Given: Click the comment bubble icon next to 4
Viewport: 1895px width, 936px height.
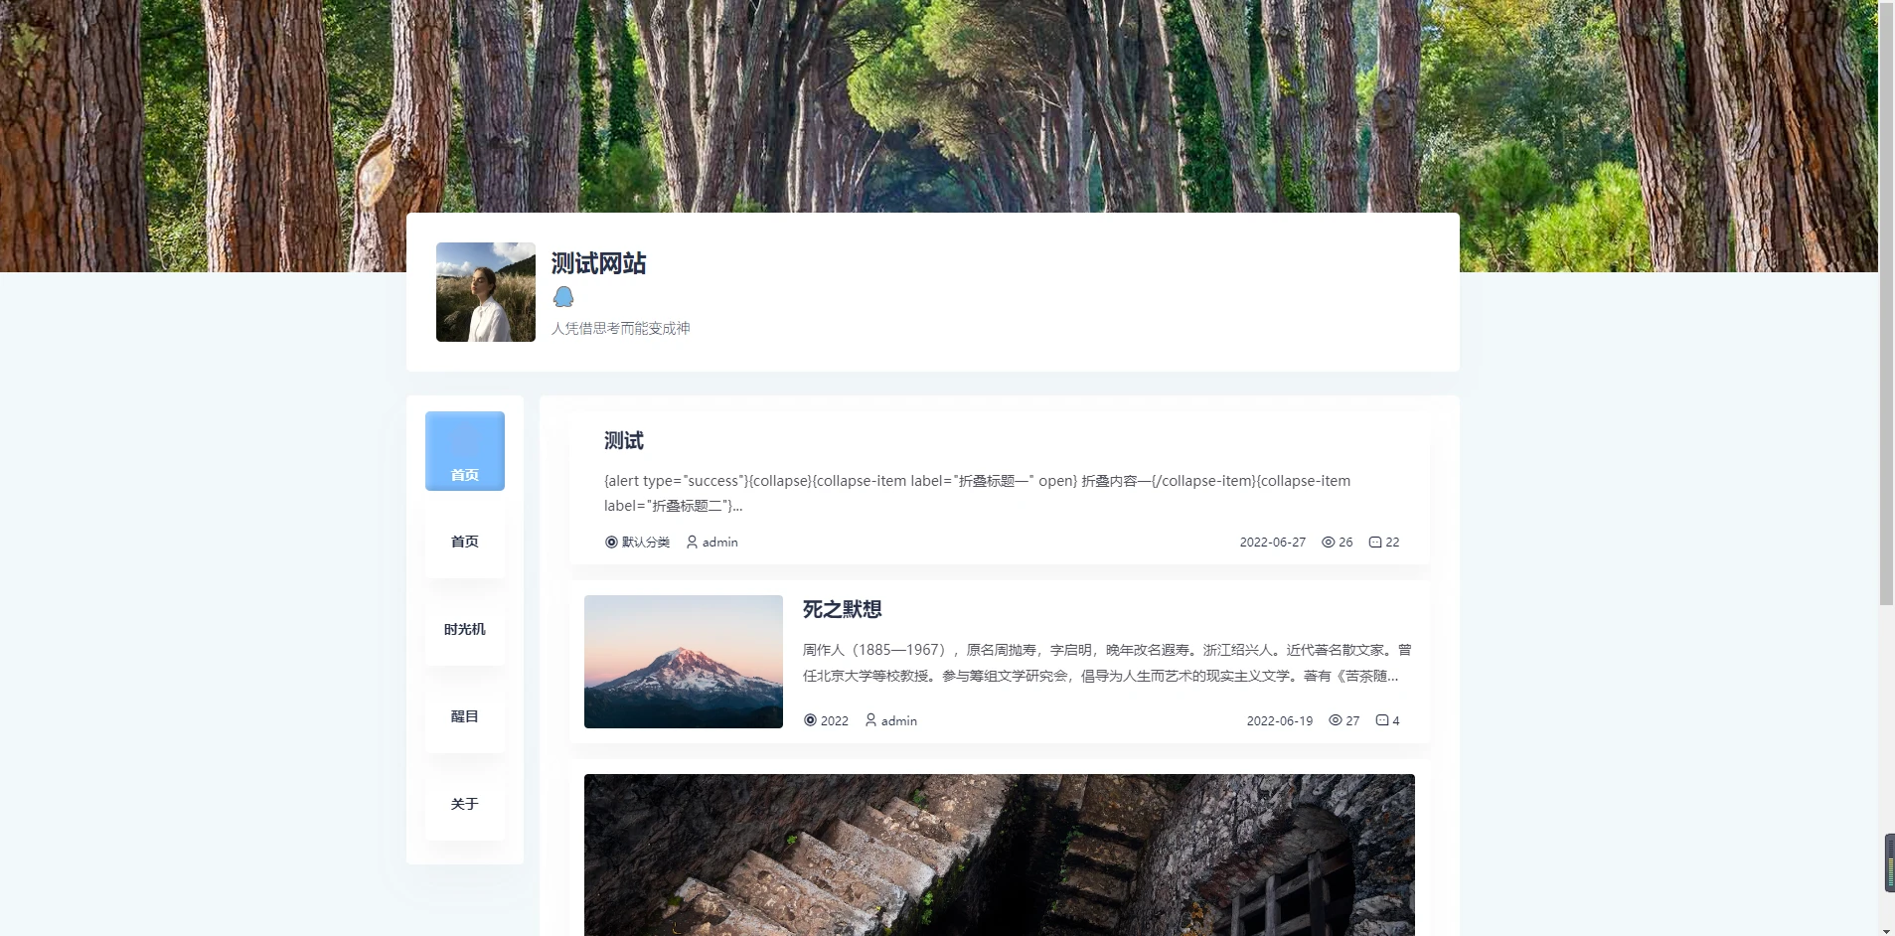Looking at the screenshot, I should click(x=1382, y=720).
